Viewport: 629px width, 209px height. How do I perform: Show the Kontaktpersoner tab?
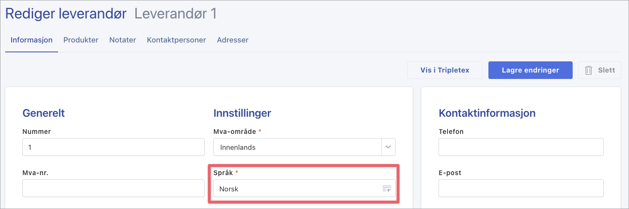176,40
